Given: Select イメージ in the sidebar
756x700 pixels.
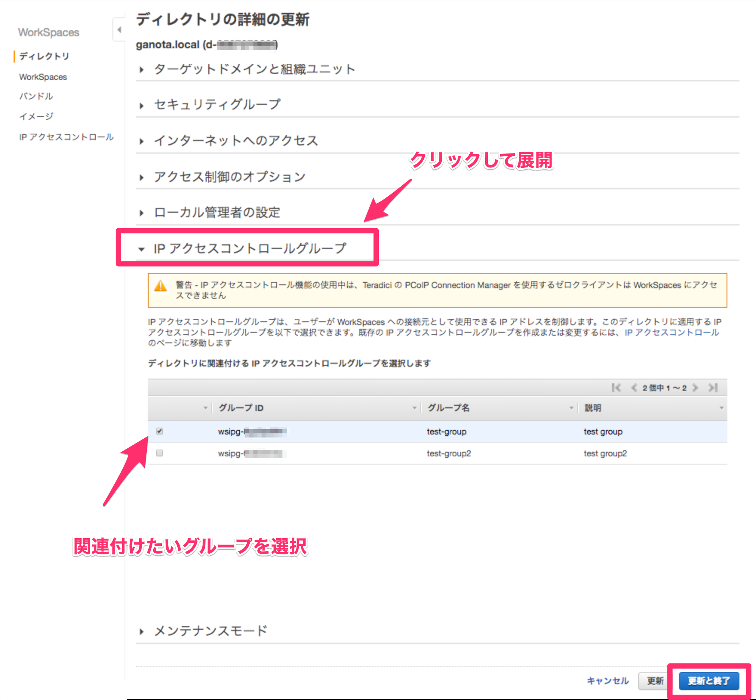Looking at the screenshot, I should click(x=36, y=116).
